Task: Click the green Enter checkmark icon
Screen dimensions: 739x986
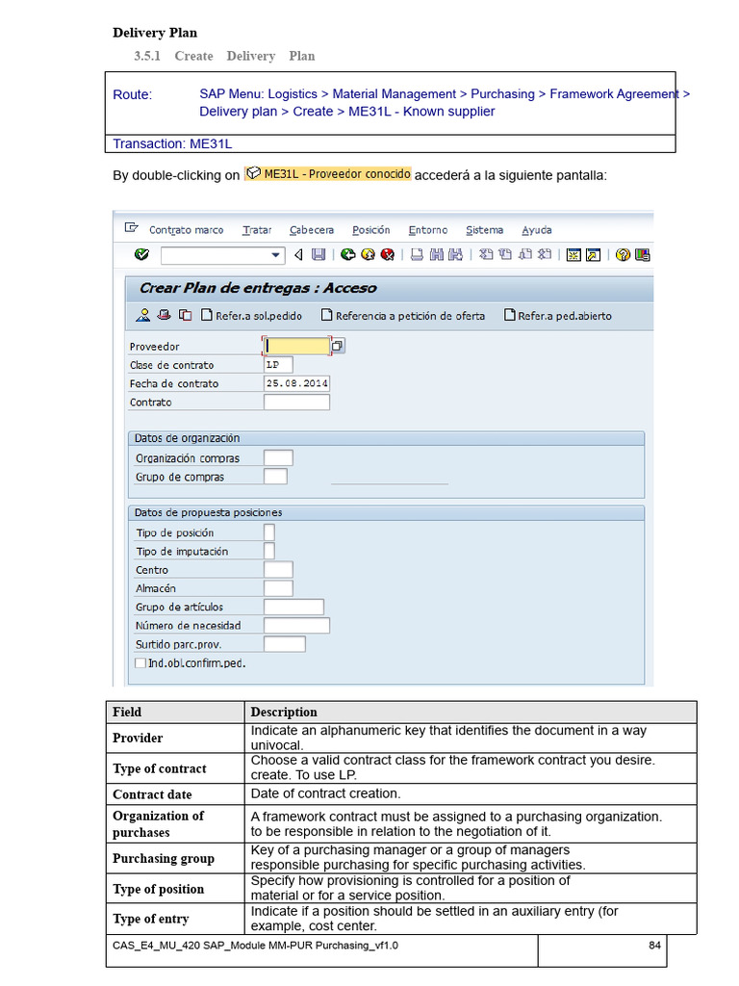Action: [x=142, y=254]
